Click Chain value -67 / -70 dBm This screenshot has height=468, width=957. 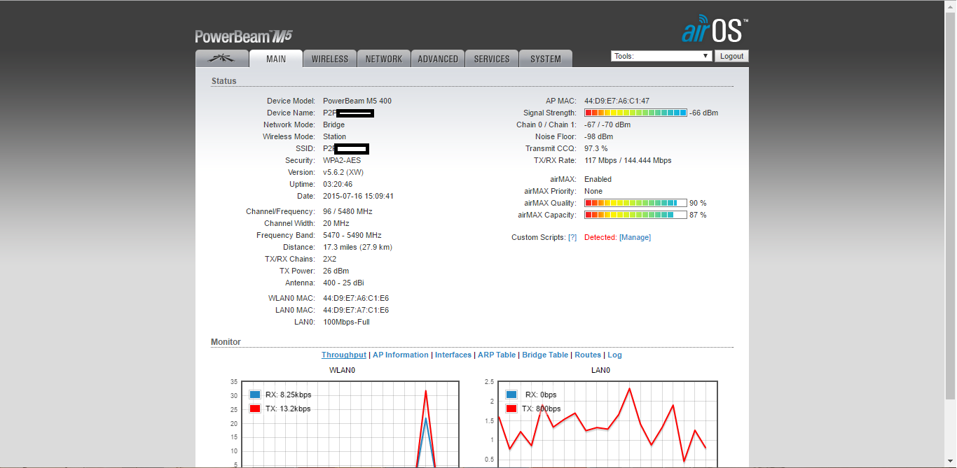607,125
